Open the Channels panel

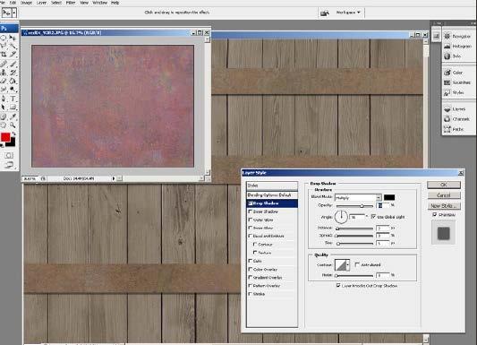[457, 119]
